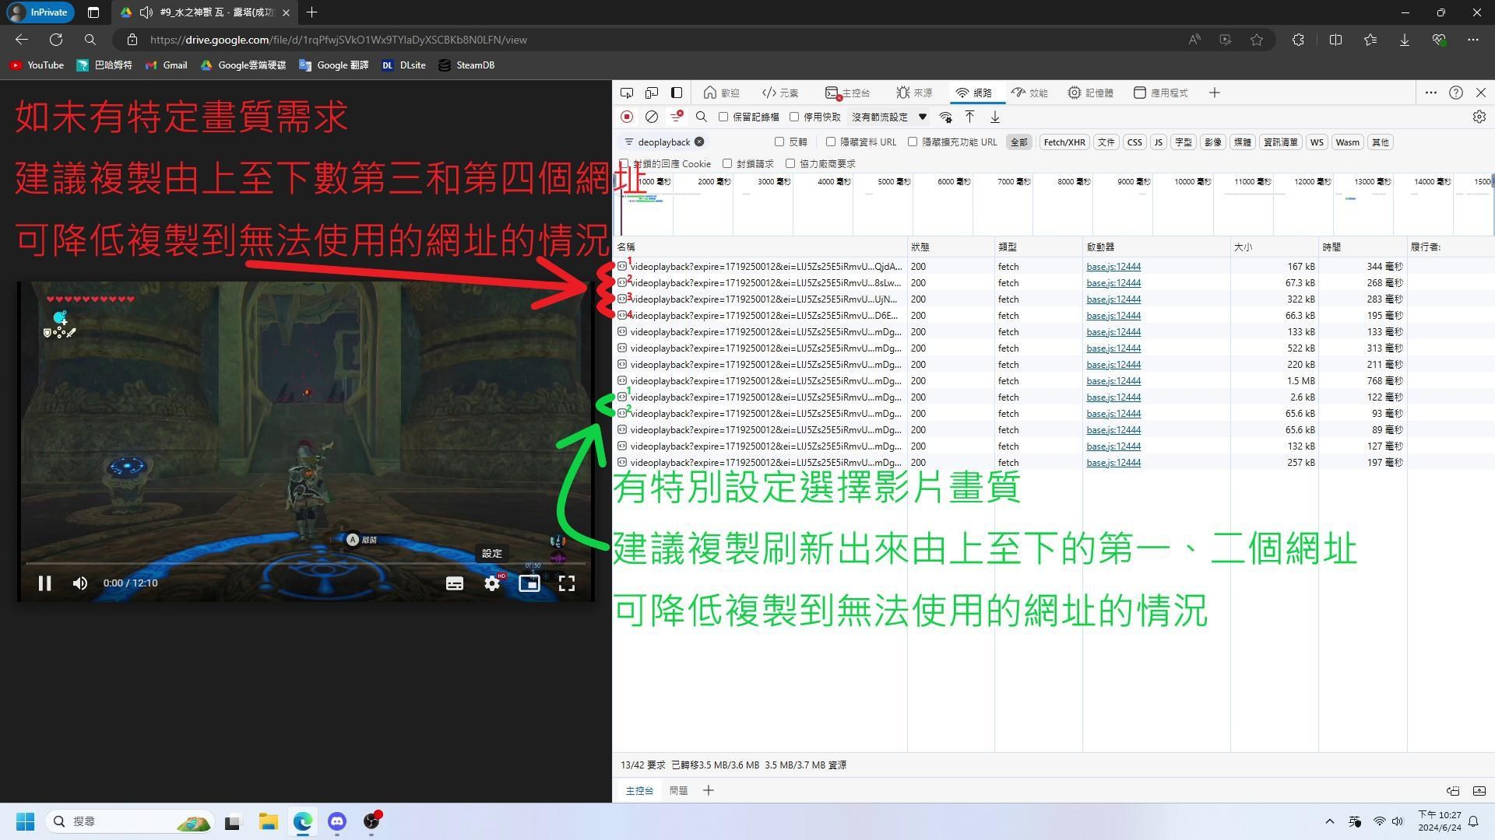1495x840 pixels.
Task: Check 隱藏資料 URL checkbox
Action: click(x=831, y=142)
